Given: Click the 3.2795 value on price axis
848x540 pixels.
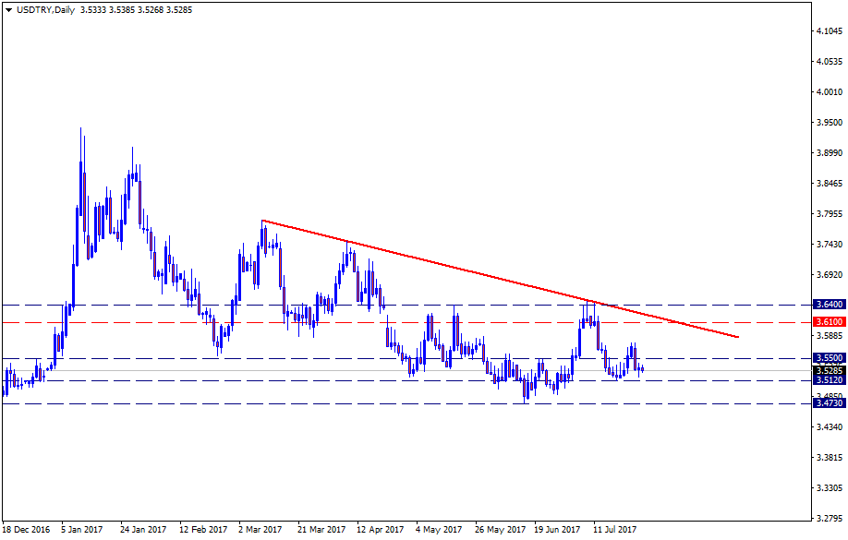Looking at the screenshot, I should pyautogui.click(x=828, y=517).
